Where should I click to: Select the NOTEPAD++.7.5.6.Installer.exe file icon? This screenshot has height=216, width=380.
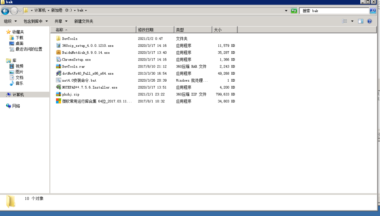[58, 87]
